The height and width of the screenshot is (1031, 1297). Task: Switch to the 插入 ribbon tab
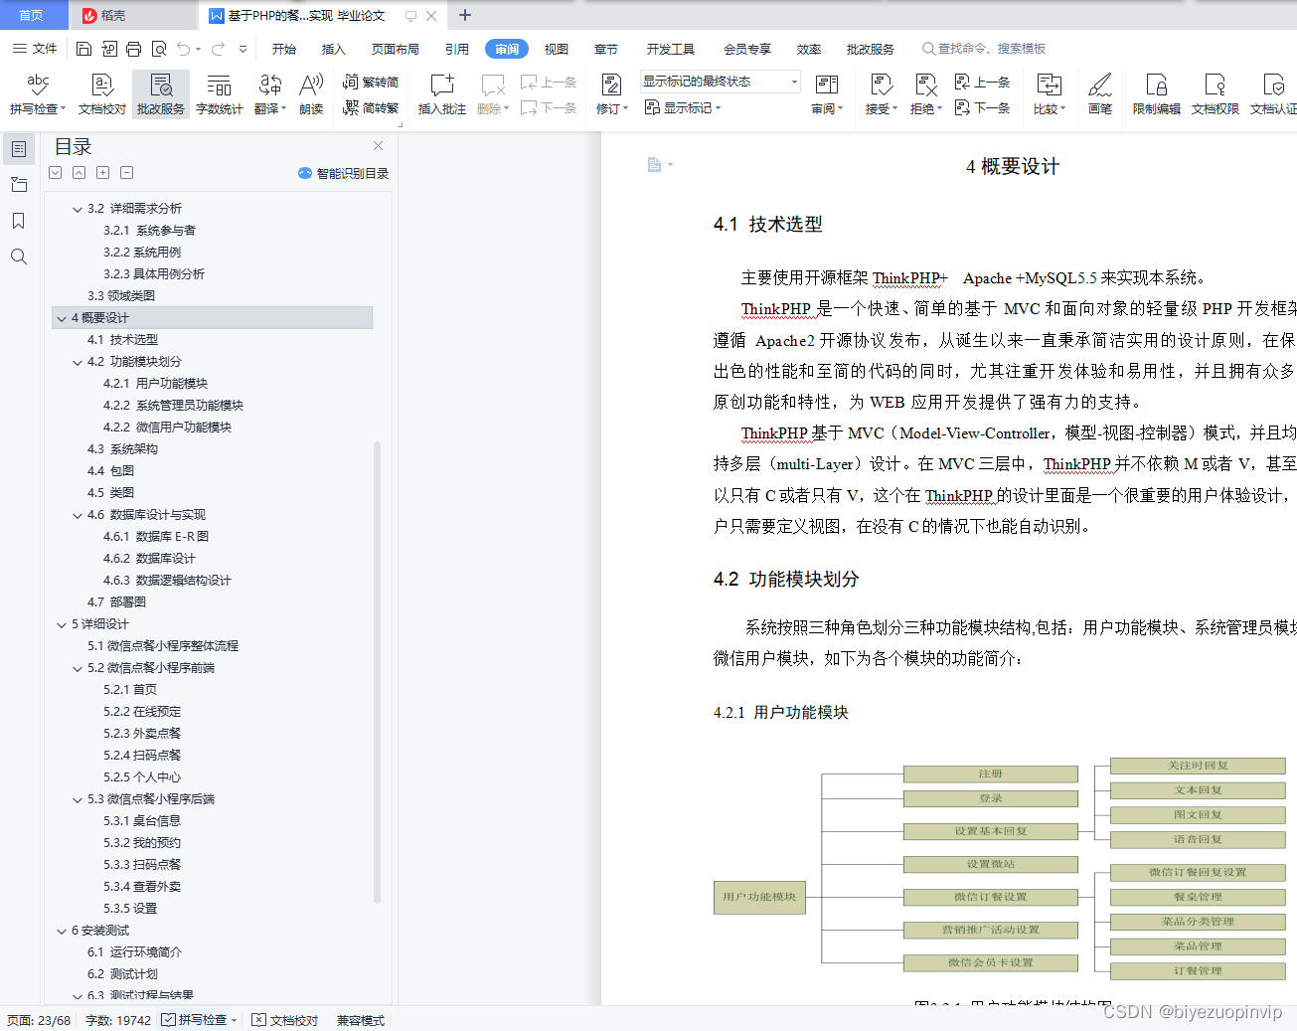pyautogui.click(x=334, y=49)
